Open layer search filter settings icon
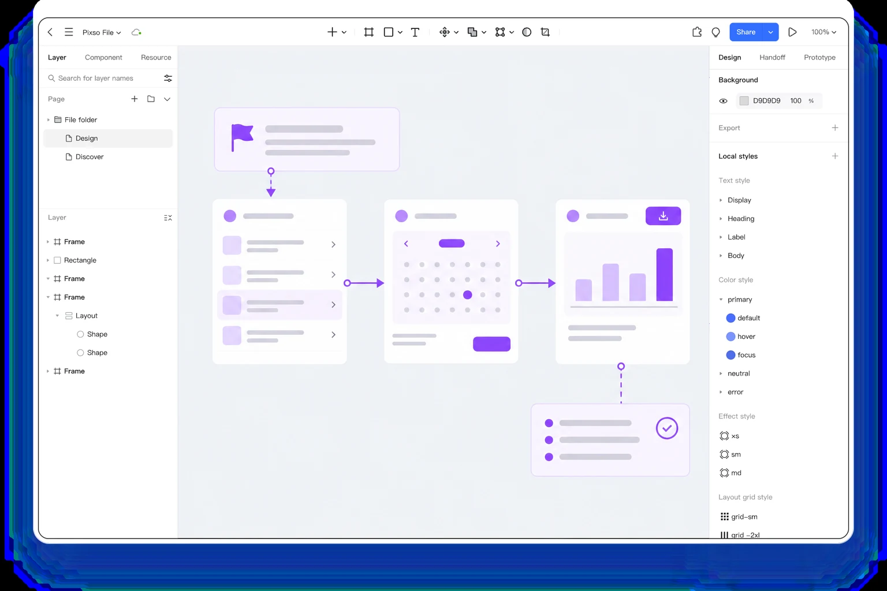This screenshot has height=591, width=887. pyautogui.click(x=168, y=78)
